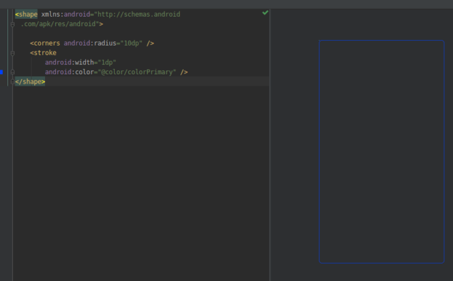Click the rounded rectangle shape preview

[x=381, y=152]
